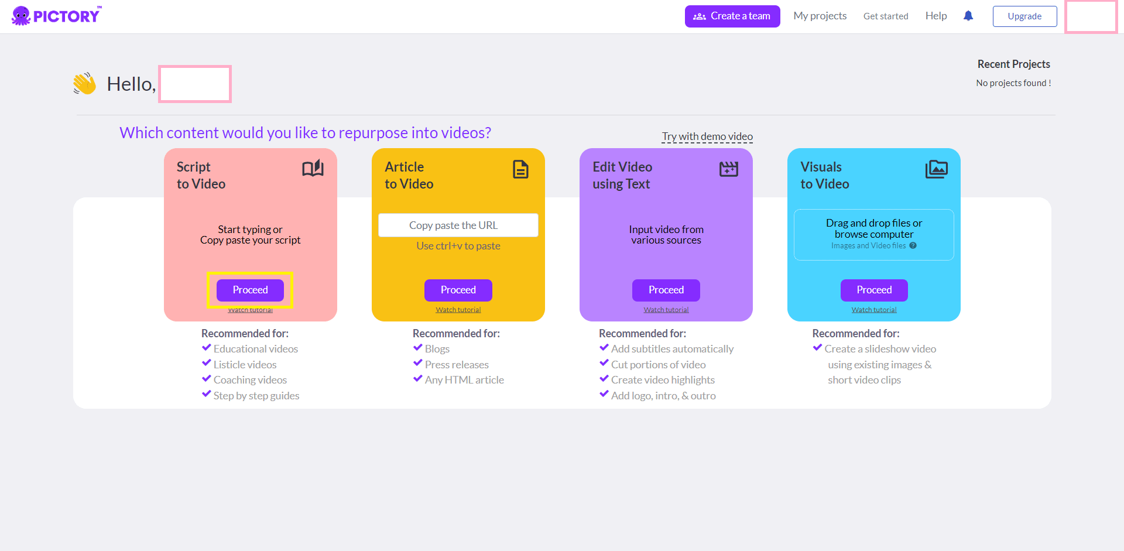1124x551 pixels.
Task: Click 'Create video highlights' text
Action: point(663,380)
